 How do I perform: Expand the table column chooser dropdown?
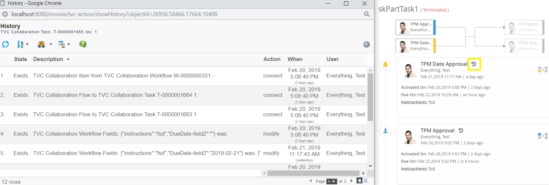click(x=69, y=45)
